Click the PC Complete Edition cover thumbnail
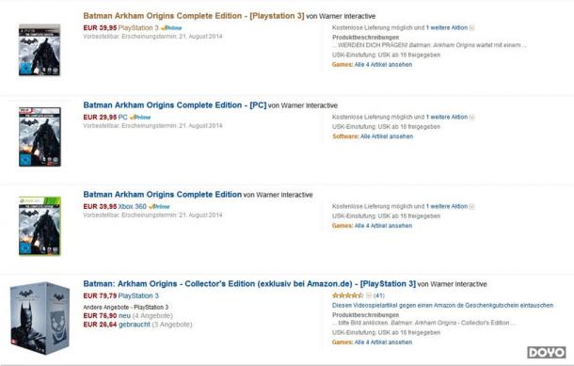The width and height of the screenshot is (574, 366). pos(40,136)
